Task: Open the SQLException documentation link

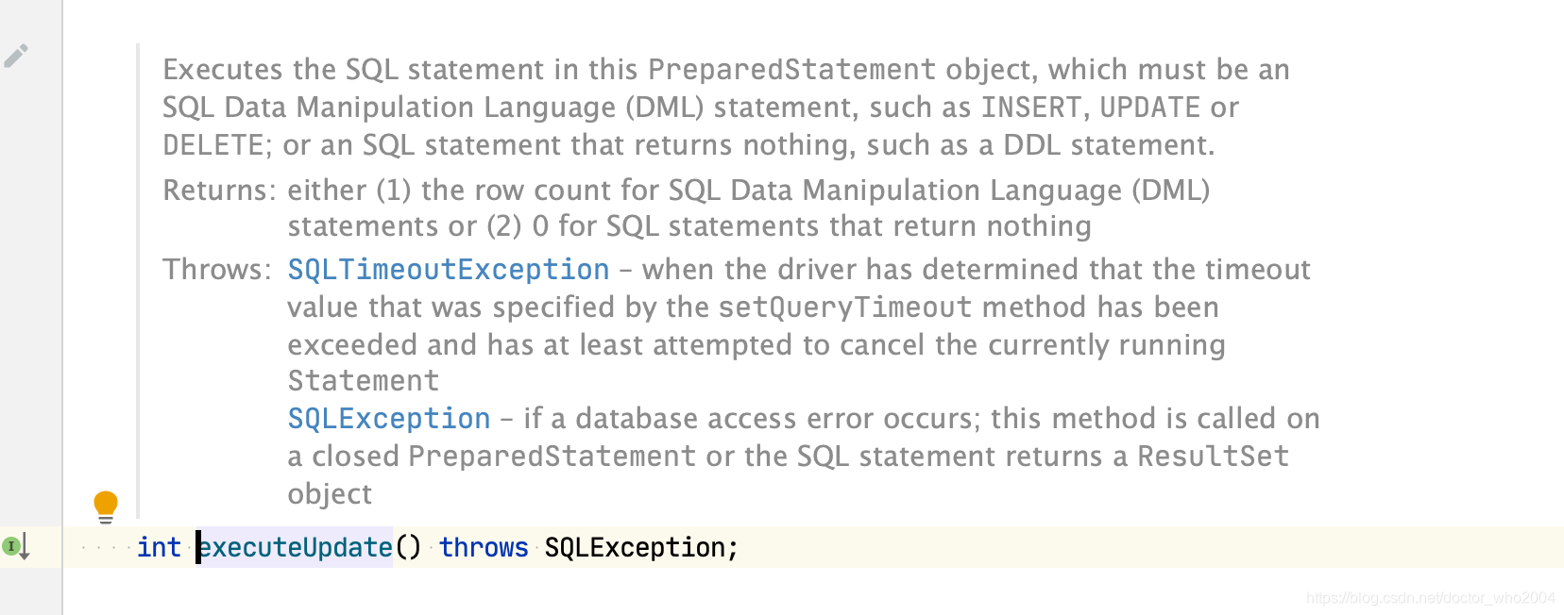Action: tap(387, 419)
